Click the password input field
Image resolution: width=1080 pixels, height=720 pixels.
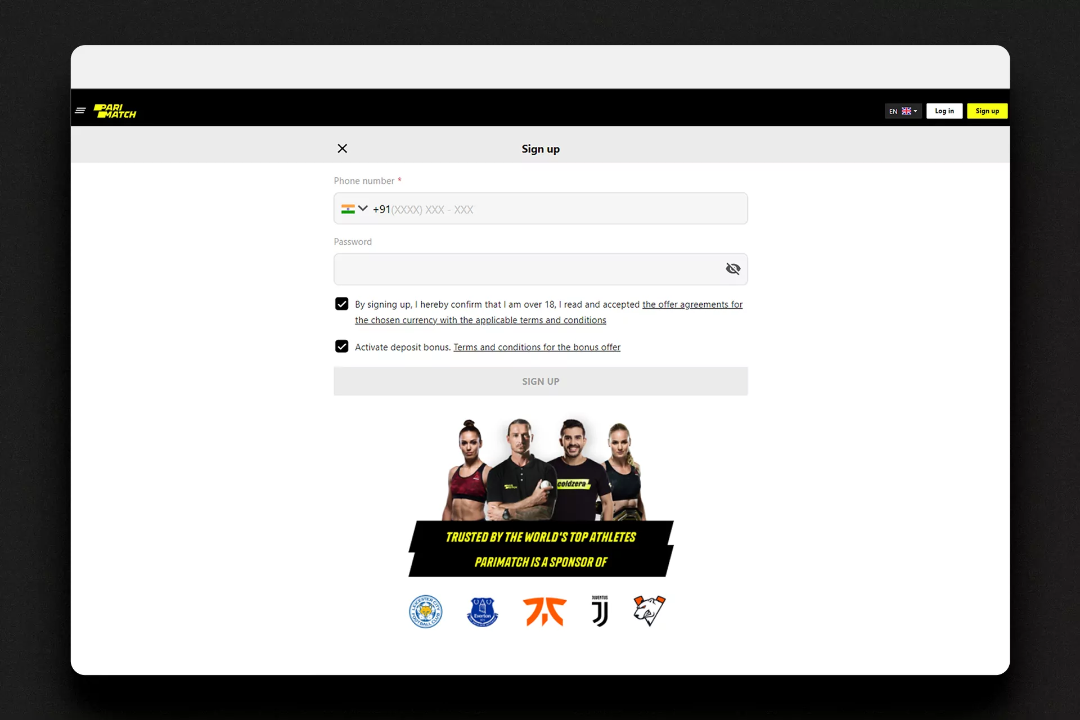[540, 268]
